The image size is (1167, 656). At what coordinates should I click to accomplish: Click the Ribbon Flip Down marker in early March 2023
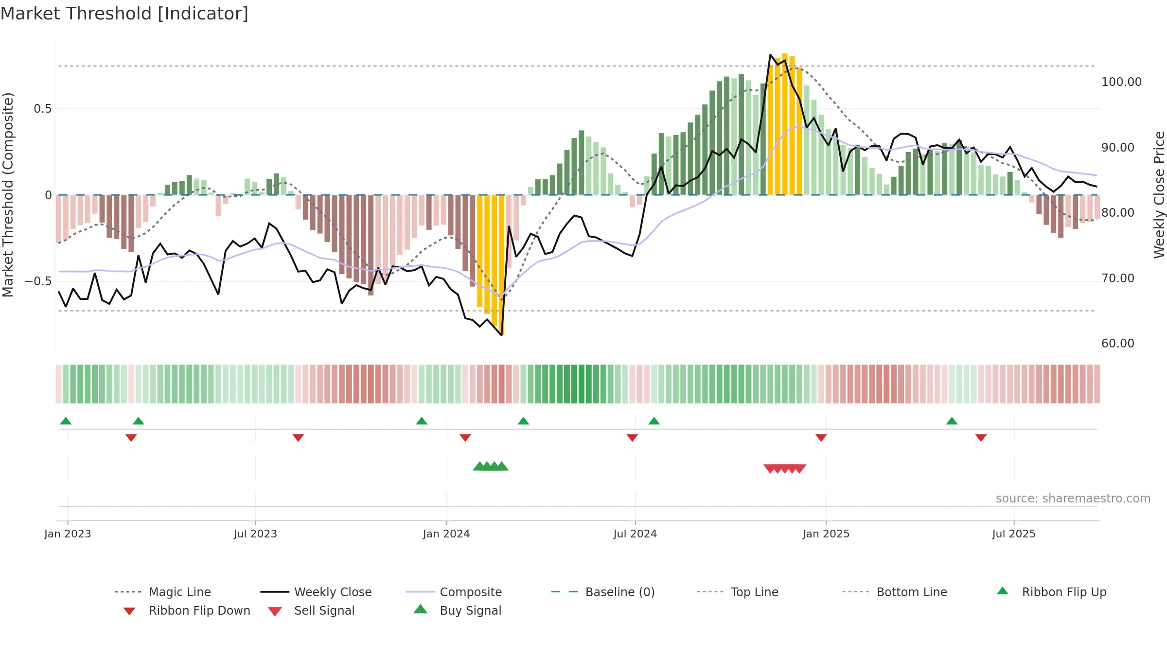click(131, 438)
